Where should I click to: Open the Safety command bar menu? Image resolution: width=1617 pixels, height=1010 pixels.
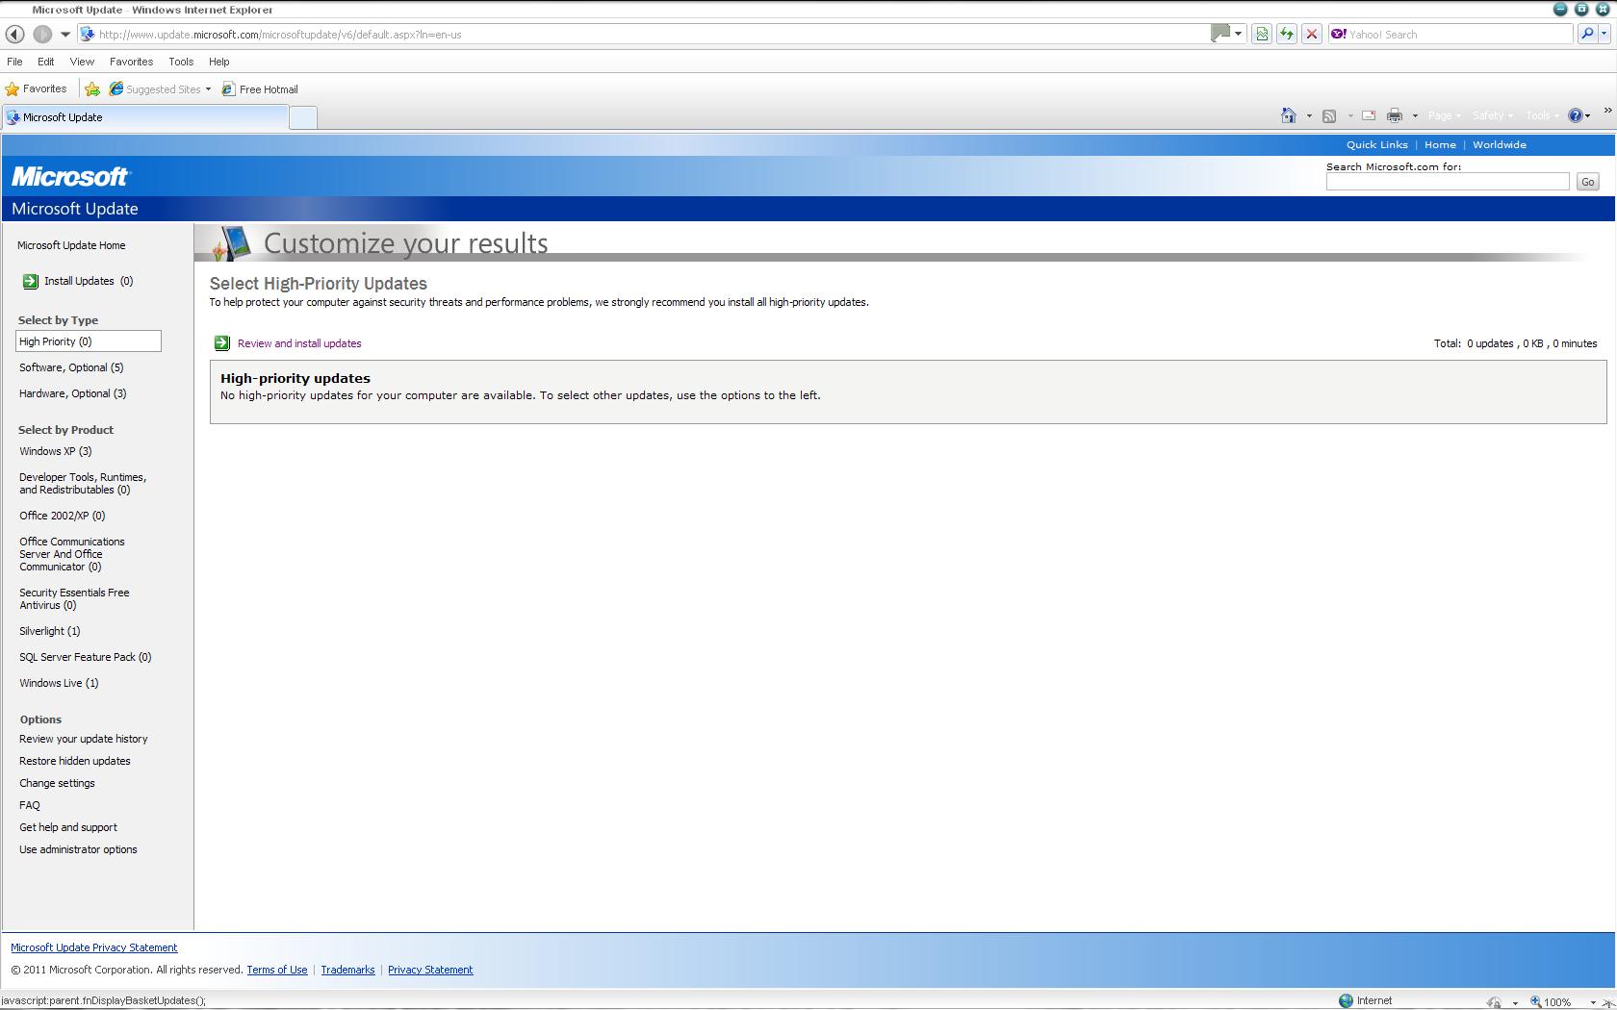(1492, 115)
